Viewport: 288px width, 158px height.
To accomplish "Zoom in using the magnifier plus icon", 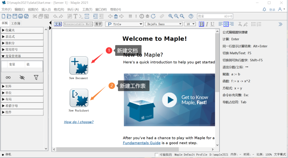I will pos(171,16).
